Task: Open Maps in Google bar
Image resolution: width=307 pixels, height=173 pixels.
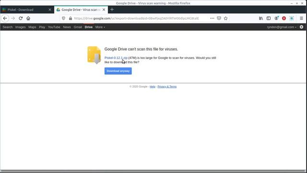Action: pyautogui.click(x=32, y=27)
